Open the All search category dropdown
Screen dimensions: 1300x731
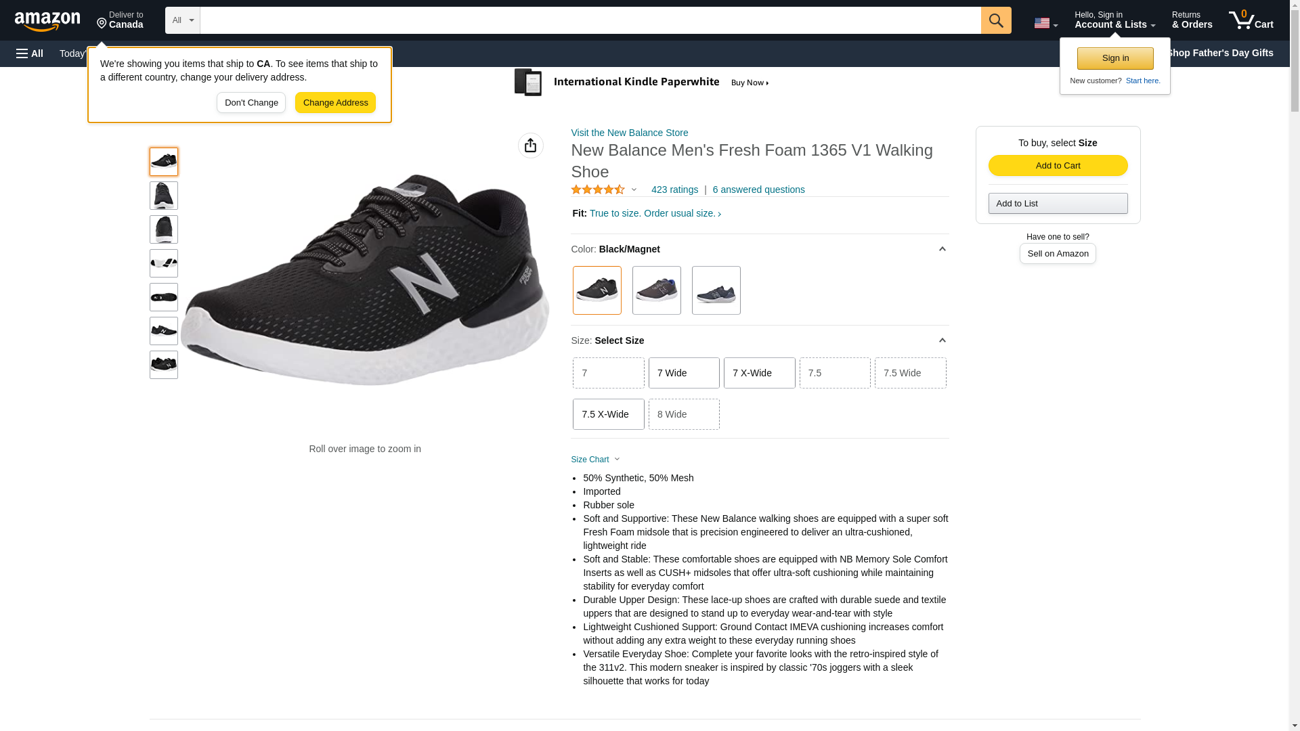[182, 20]
